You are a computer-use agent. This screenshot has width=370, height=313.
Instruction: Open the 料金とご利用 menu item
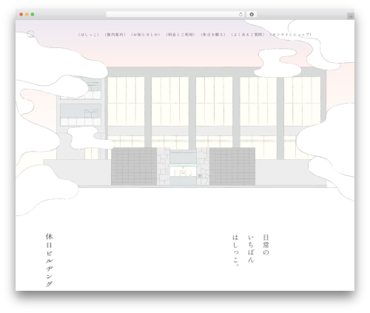coord(181,35)
